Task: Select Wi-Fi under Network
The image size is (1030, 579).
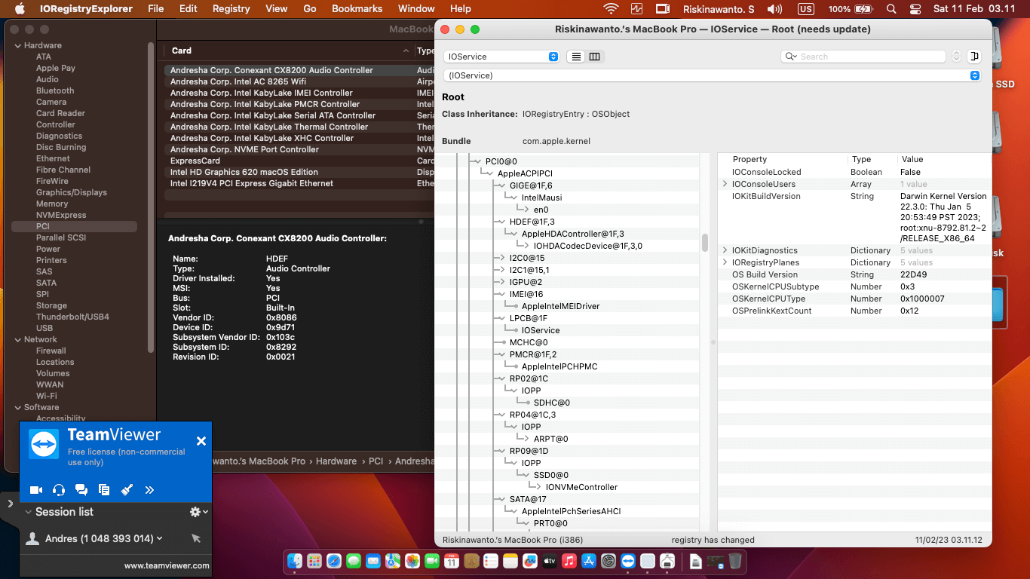Action: coord(47,396)
